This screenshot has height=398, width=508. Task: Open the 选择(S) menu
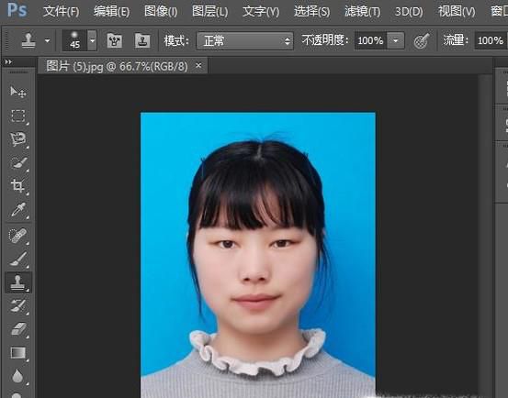coord(311,12)
